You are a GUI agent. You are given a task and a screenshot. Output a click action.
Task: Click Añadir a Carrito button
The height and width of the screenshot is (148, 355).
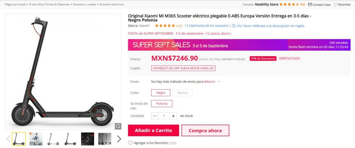pyautogui.click(x=153, y=130)
